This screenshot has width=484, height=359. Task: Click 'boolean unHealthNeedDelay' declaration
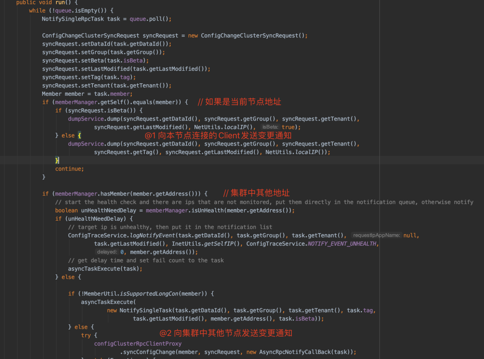96,210
